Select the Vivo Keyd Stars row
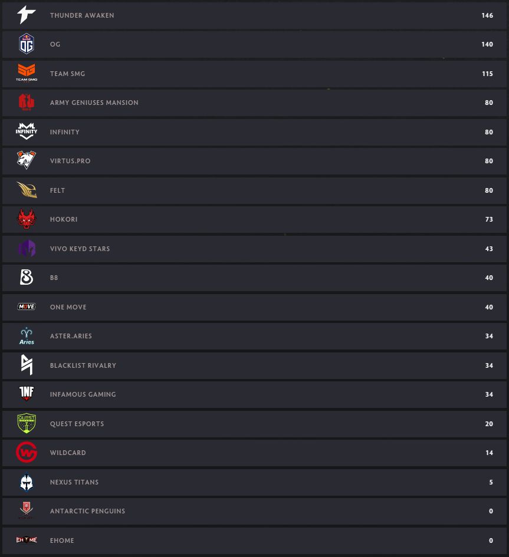The height and width of the screenshot is (557, 509). tap(254, 249)
